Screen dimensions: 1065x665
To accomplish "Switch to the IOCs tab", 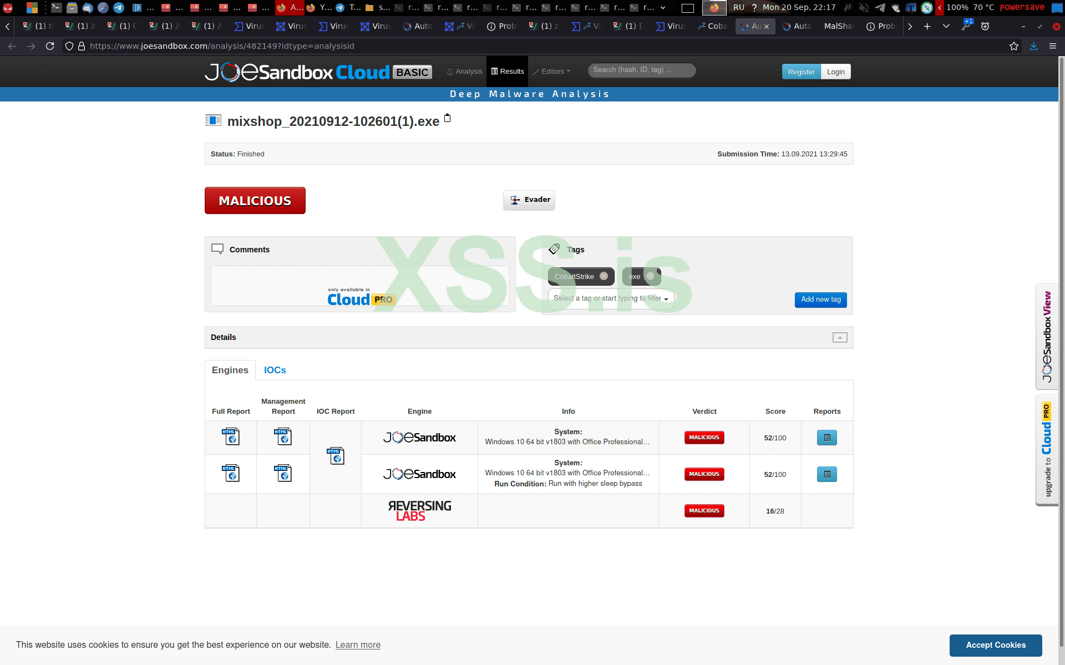I will click(275, 370).
